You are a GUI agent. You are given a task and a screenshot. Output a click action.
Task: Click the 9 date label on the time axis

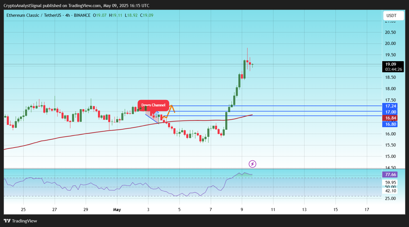point(242,210)
